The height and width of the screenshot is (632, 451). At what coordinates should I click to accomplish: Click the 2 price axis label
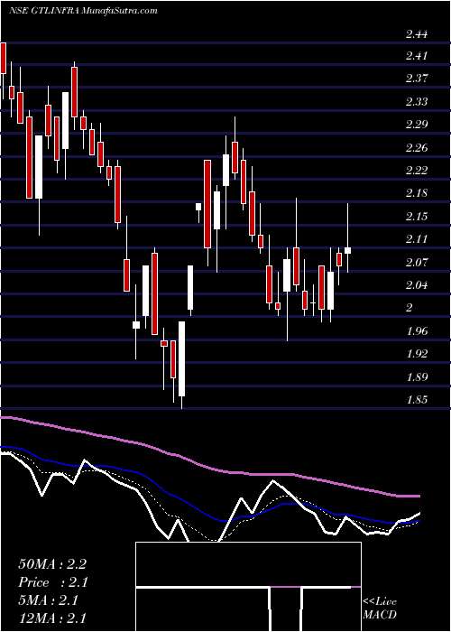(410, 308)
